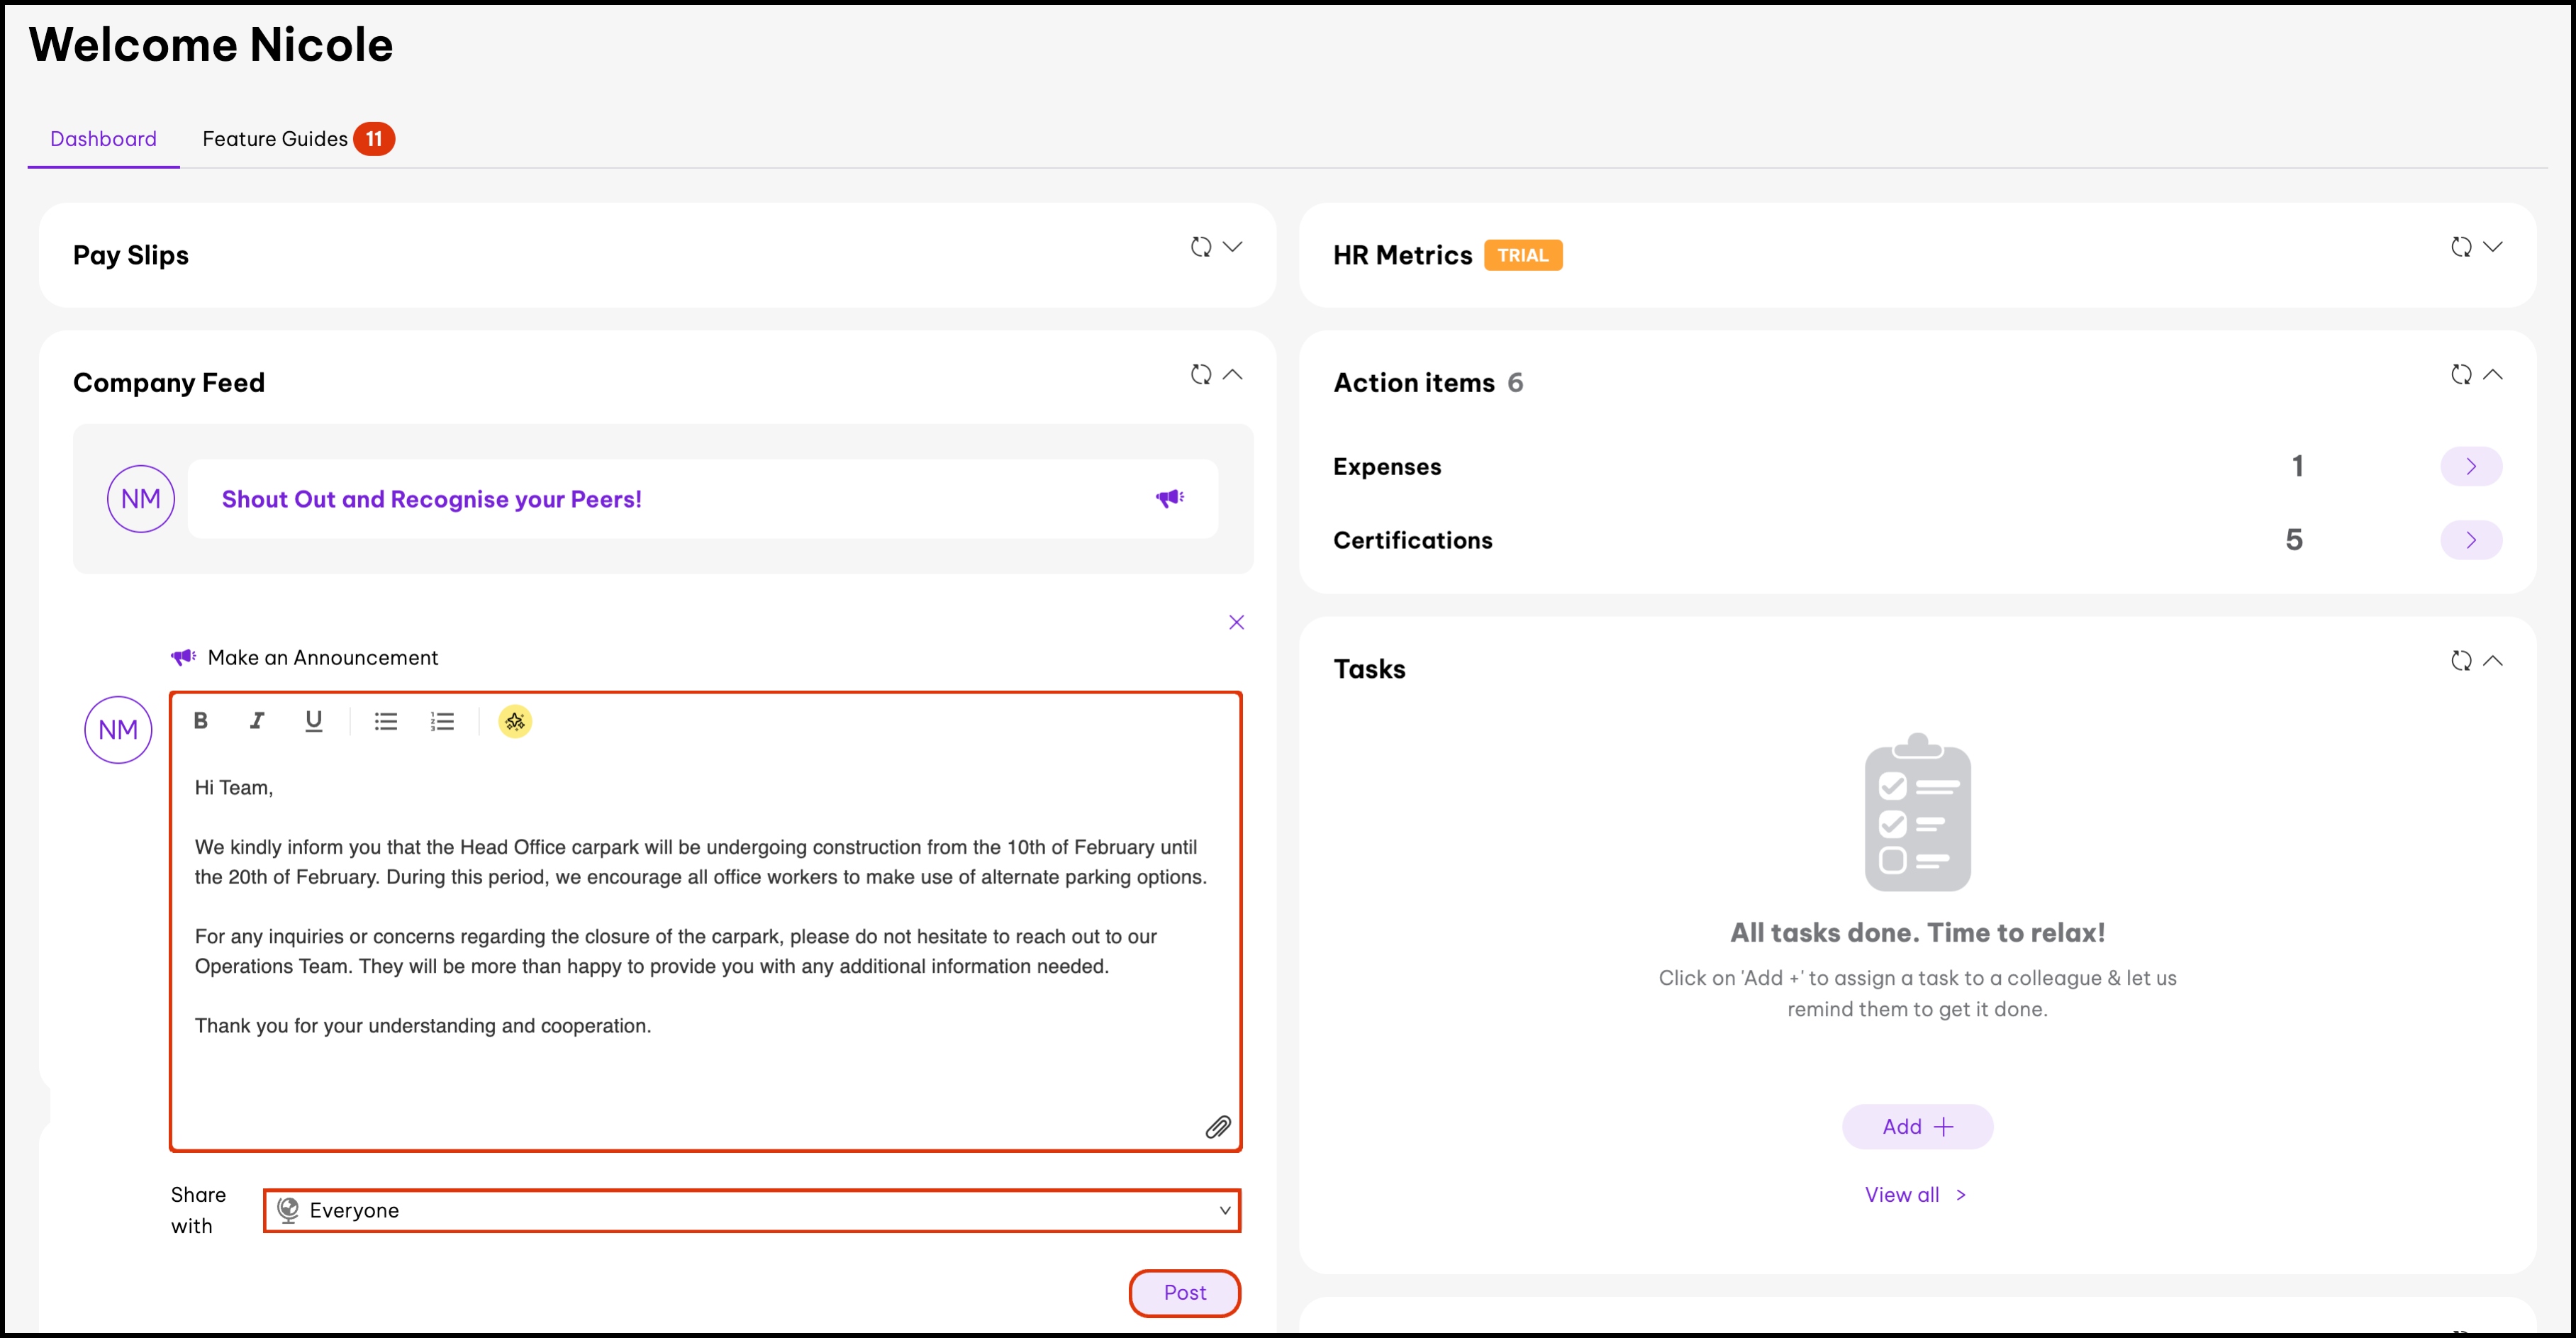
Task: Apply italic formatting in the editor
Action: pos(257,721)
